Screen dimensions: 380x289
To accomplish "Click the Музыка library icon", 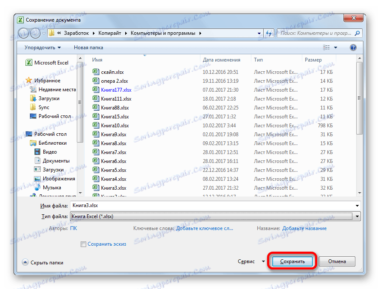I will [37, 187].
